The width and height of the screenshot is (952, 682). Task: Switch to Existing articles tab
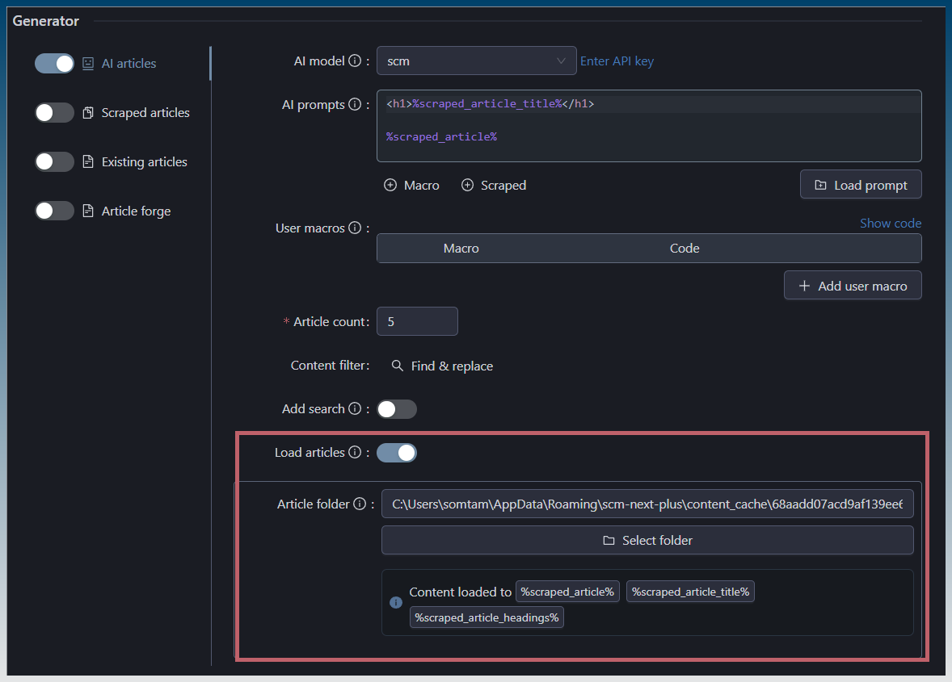coord(144,162)
